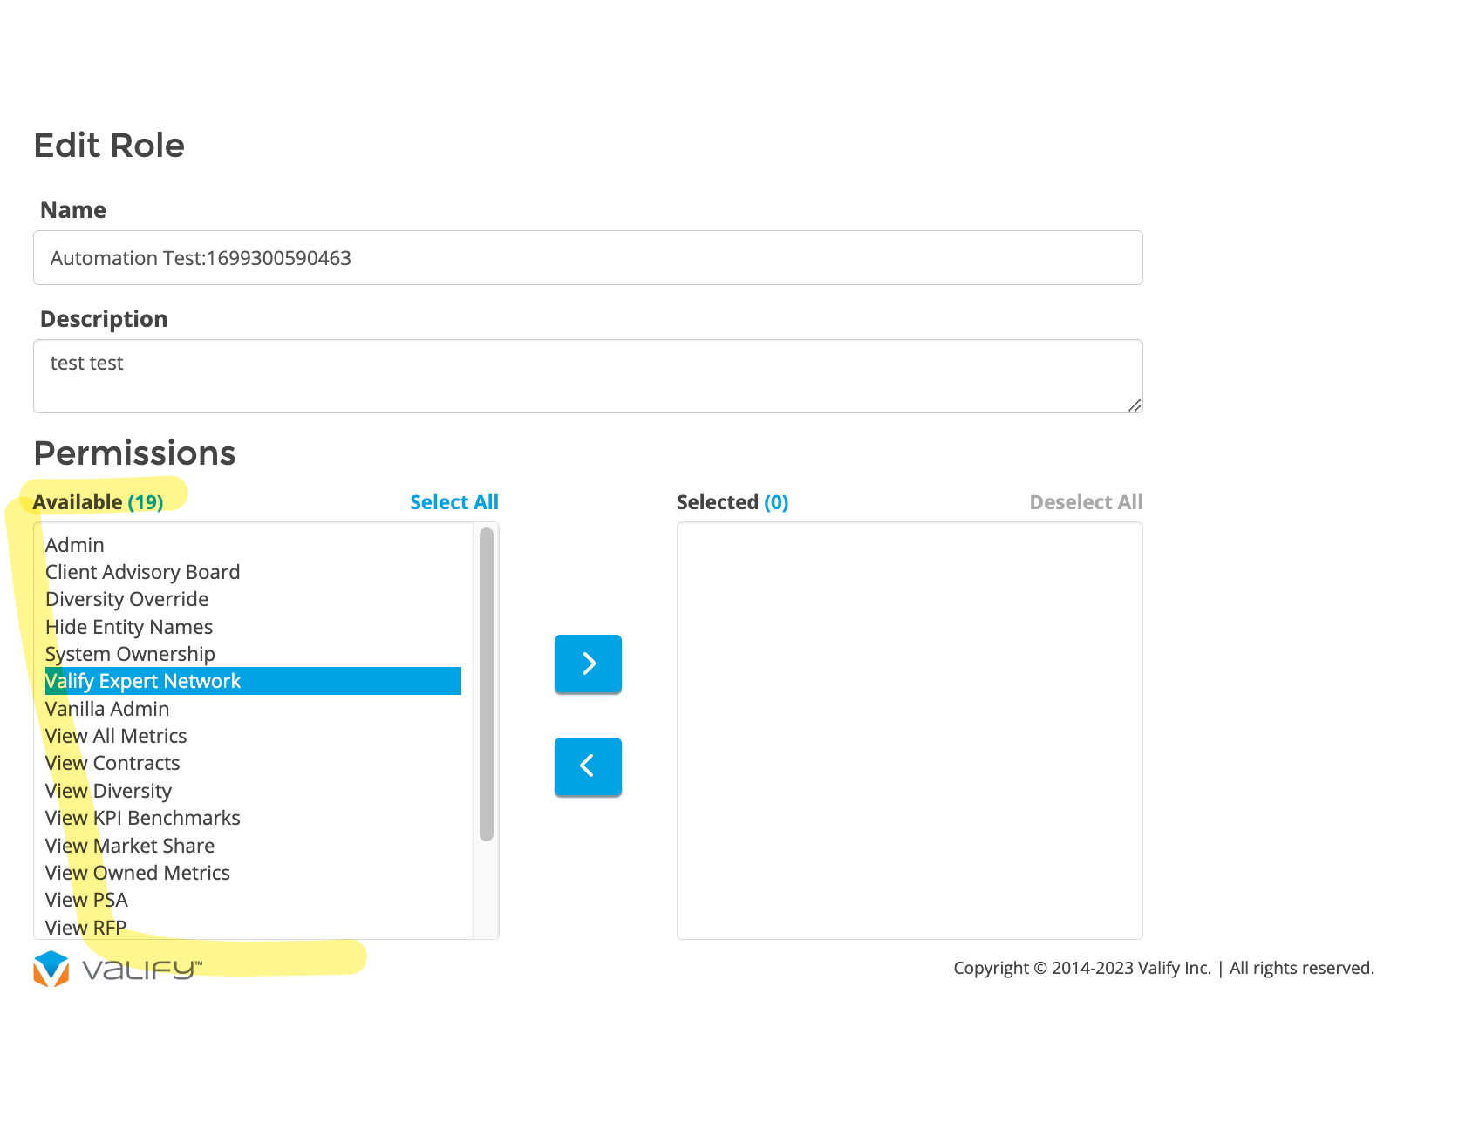Choose the Diversity Override permission
This screenshot has height=1123, width=1479.
pos(126,599)
